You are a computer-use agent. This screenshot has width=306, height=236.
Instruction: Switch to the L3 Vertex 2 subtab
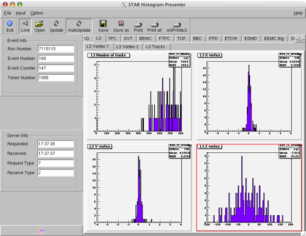tap(127, 46)
